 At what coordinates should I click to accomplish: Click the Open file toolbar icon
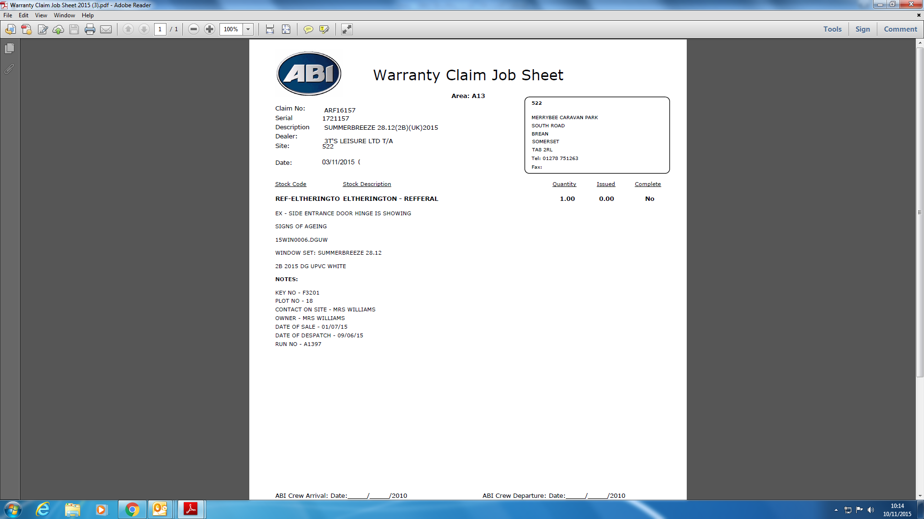coord(11,29)
